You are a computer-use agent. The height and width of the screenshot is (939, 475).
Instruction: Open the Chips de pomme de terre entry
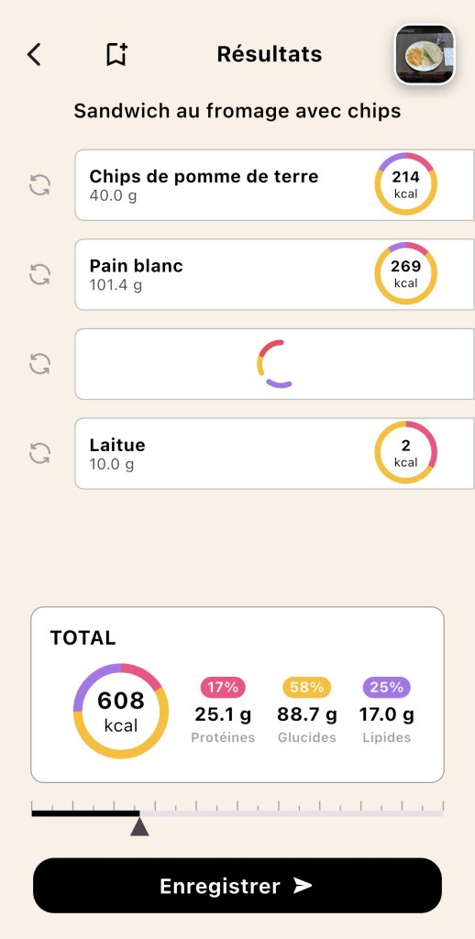coord(275,185)
